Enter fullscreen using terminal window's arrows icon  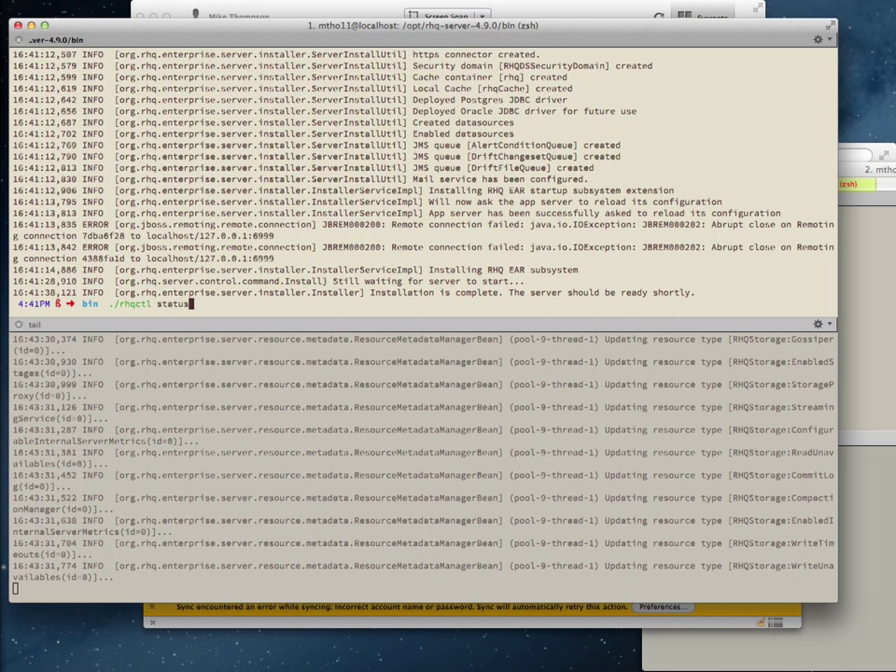point(830,25)
